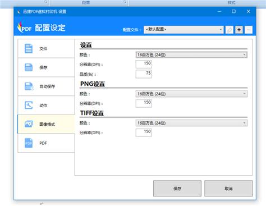Open the first 颜色 dropdown under 设置
266x206 pixels.
[191, 55]
